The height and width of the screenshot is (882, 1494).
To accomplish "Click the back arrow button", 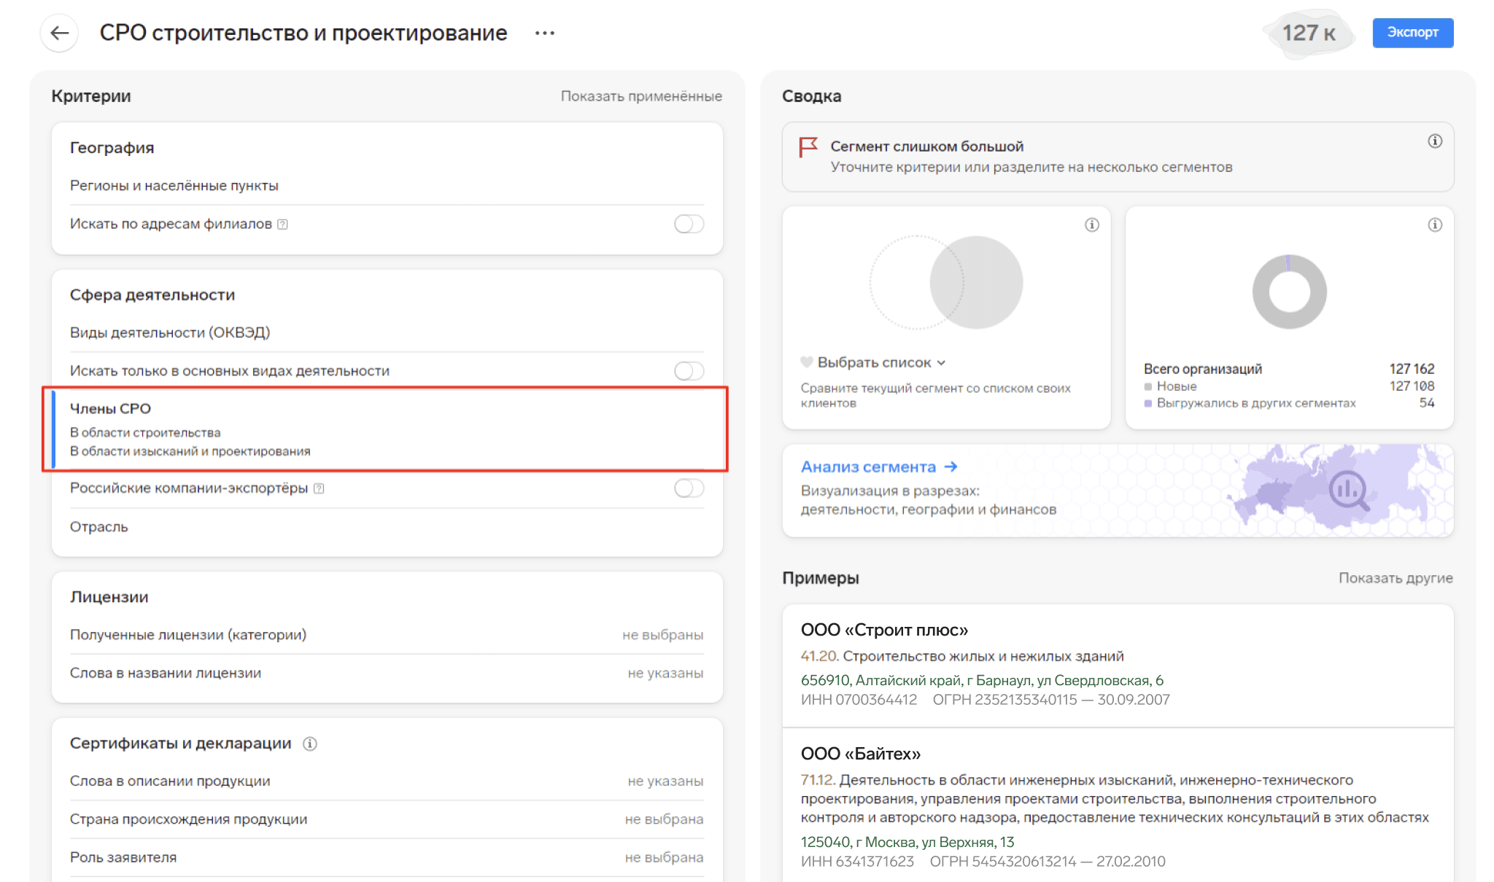I will [x=59, y=33].
